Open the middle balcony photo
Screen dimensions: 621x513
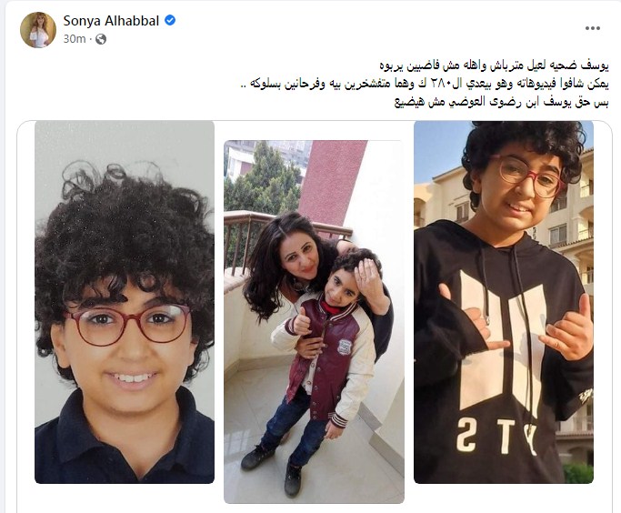(x=314, y=322)
